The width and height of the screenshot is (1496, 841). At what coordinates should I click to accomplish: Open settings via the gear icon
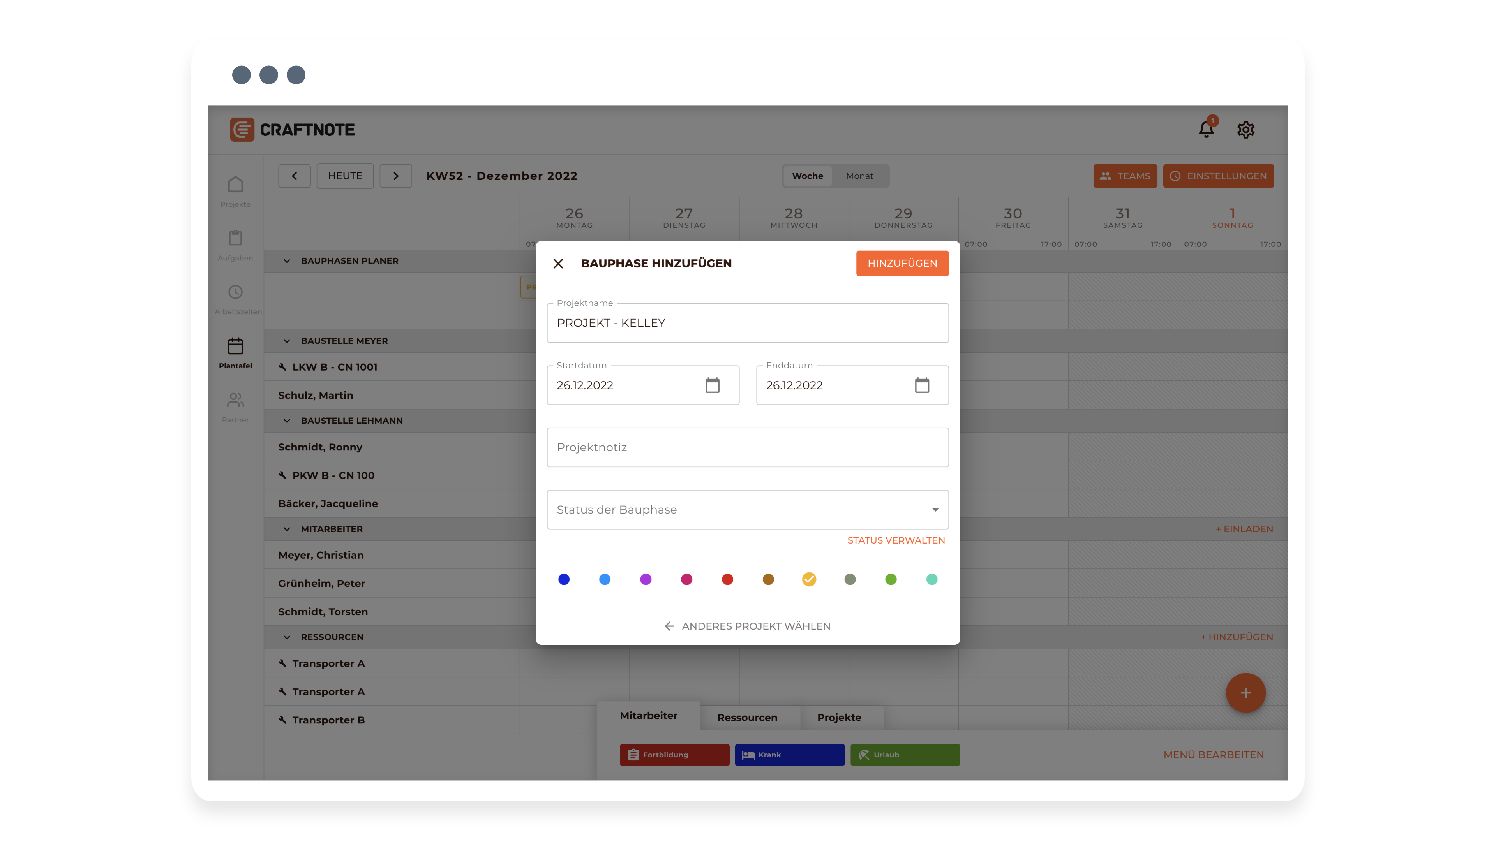click(1245, 129)
